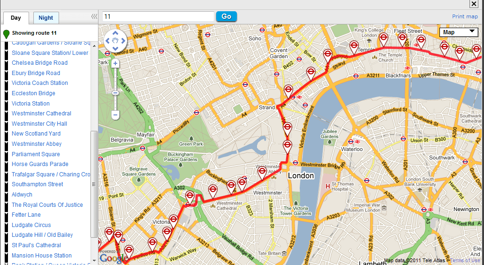The image size is (484, 265).
Task: Click the zoom in plus button
Action: [115, 64]
